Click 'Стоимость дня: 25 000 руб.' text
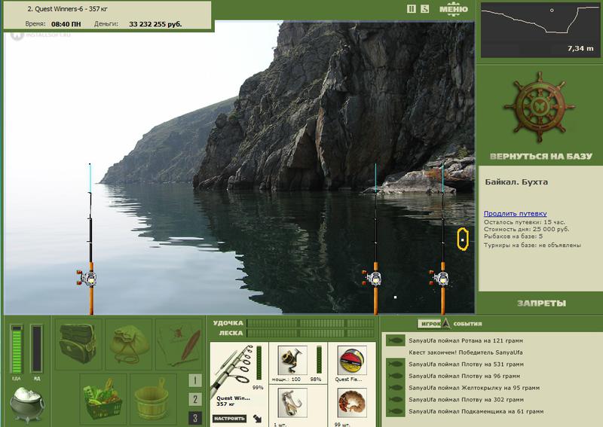 coord(526,230)
